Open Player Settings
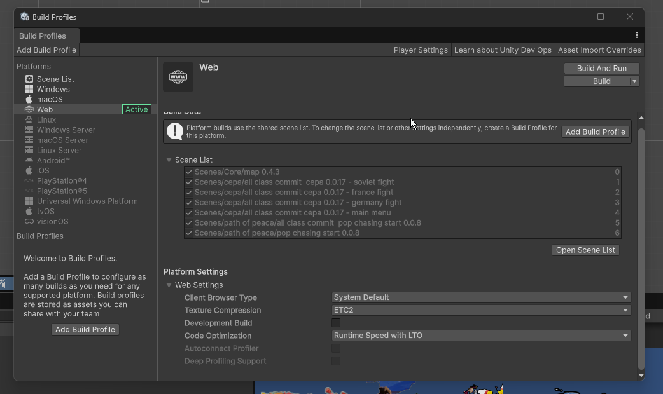The height and width of the screenshot is (394, 663). click(x=421, y=50)
